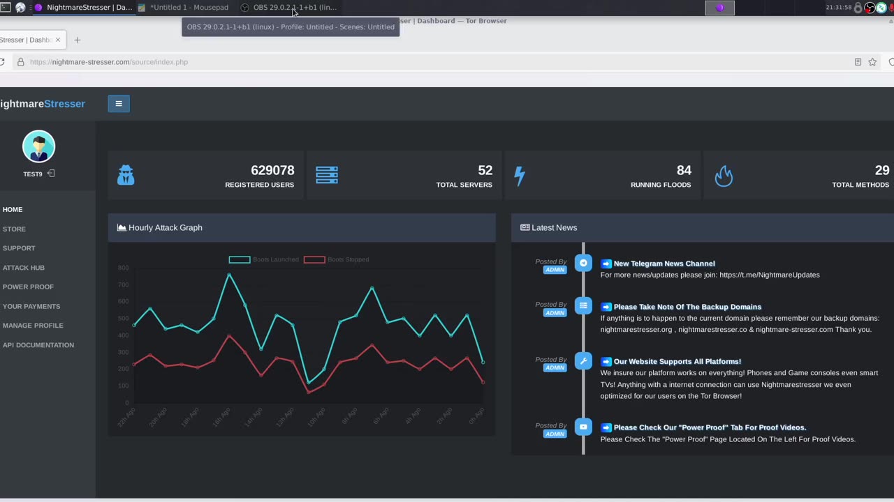Toggle the sidebar with the hamburger menu button

click(119, 104)
